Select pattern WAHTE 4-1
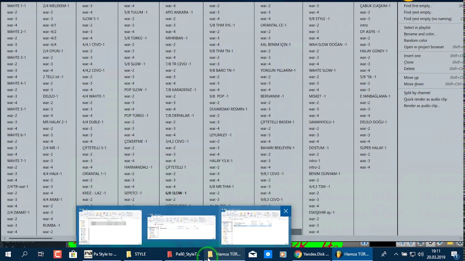The width and height of the screenshot is (465, 261). (x=16, y=83)
